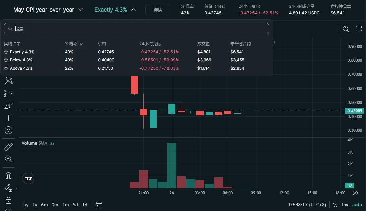The height and width of the screenshot is (211, 366).
Task: Select the 6m time range
Action: [45, 205]
